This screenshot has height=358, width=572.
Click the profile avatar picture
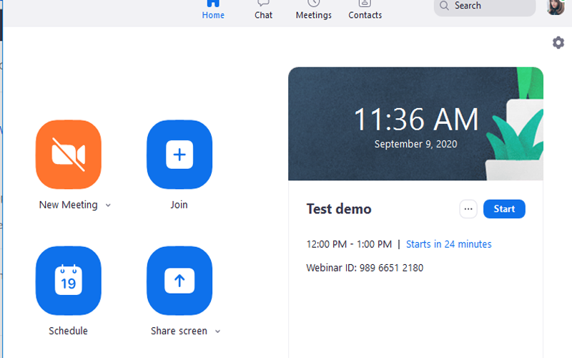(x=556, y=6)
